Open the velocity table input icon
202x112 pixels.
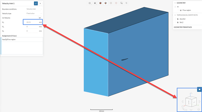tap(40, 18)
